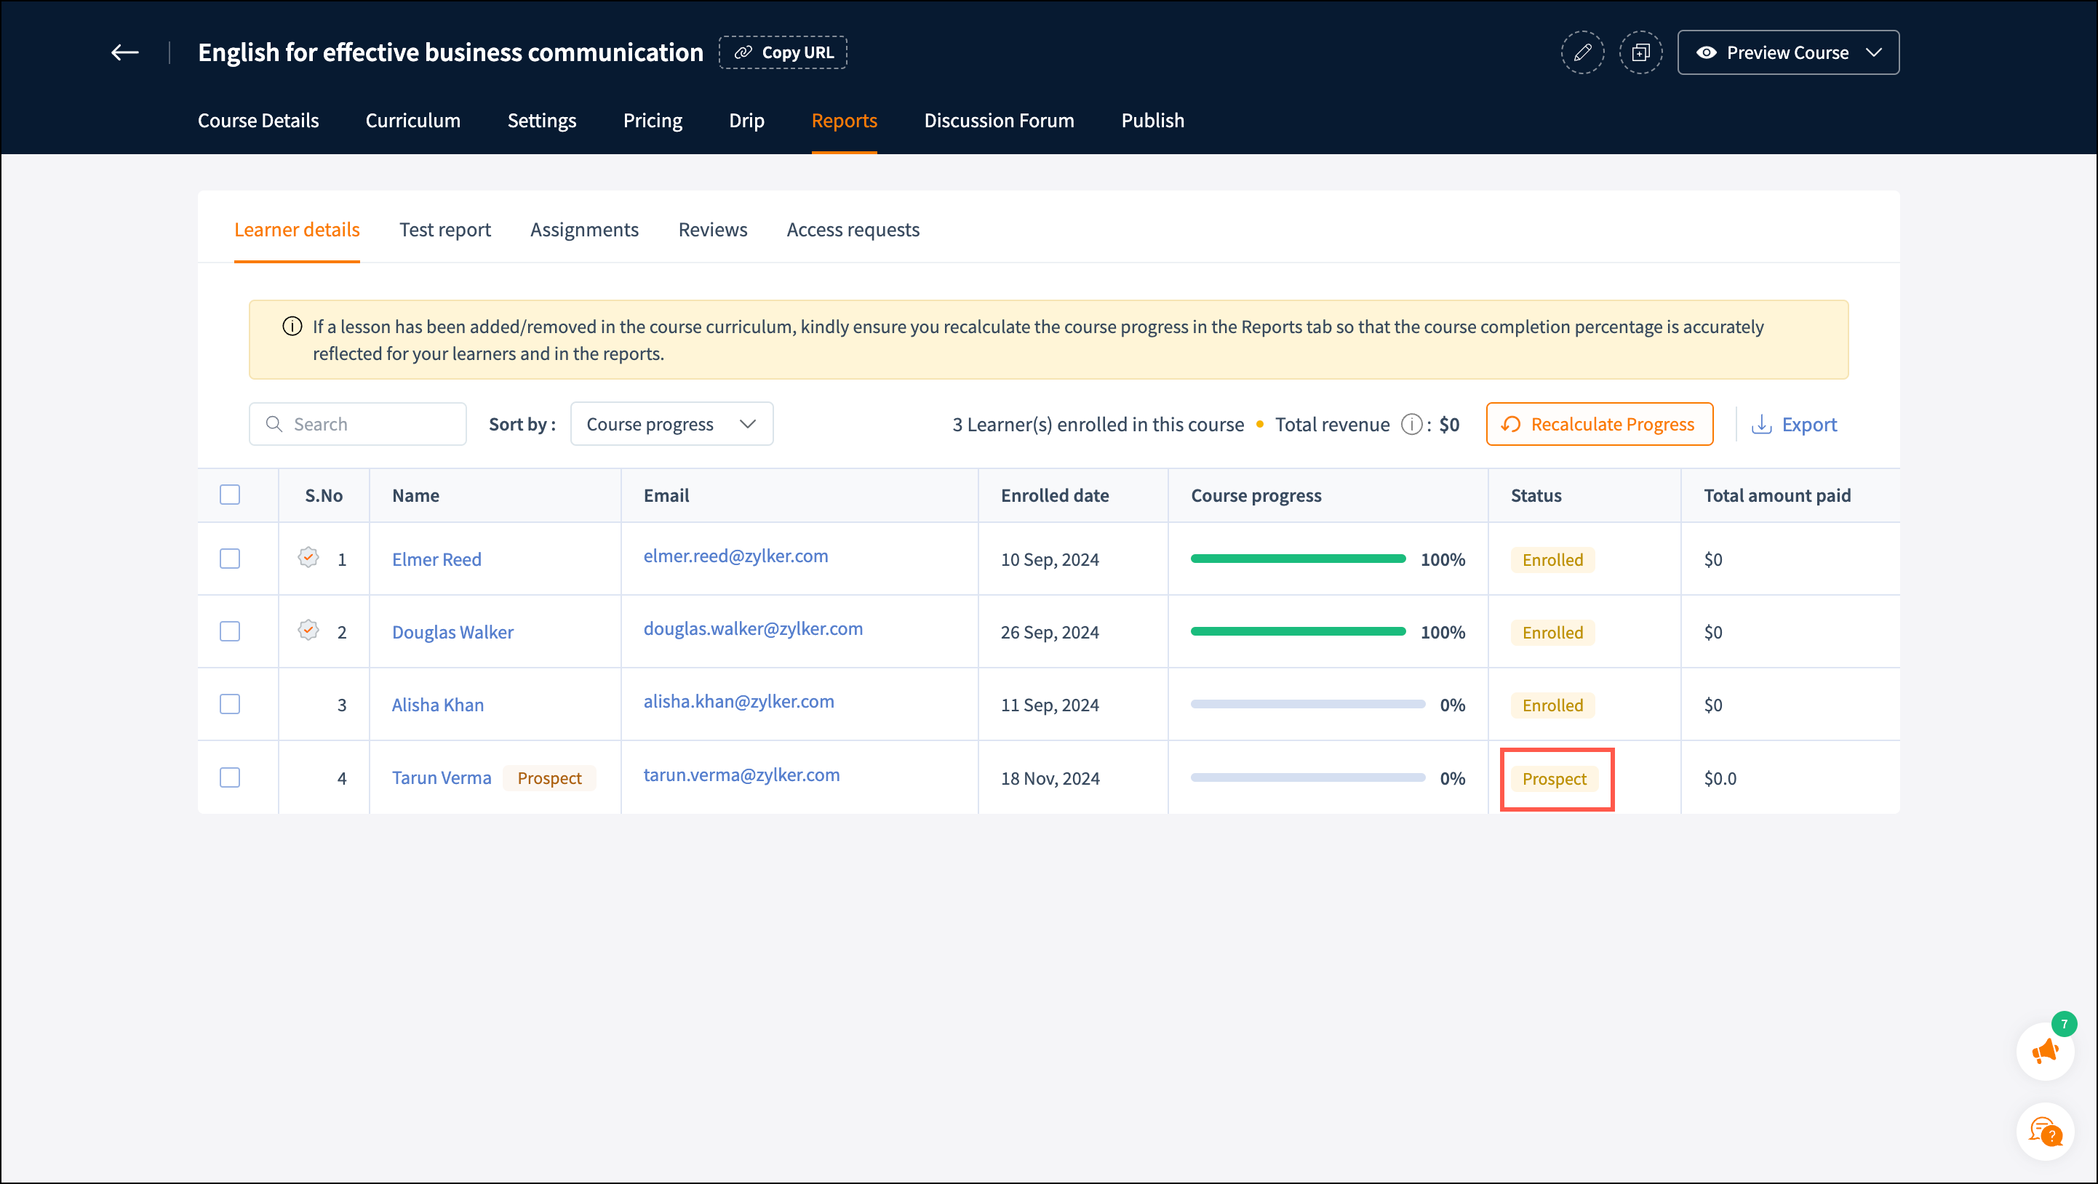Click the learner Search field
The height and width of the screenshot is (1184, 2098).
(359, 424)
